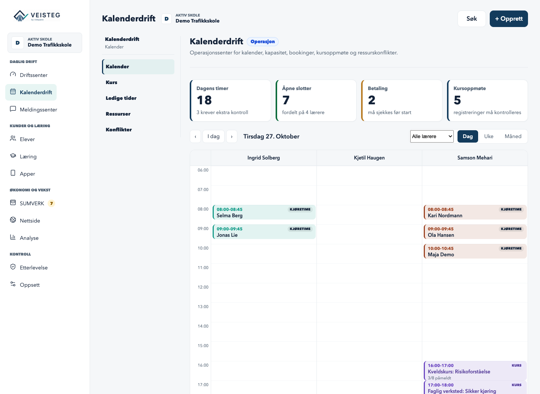Switch to Dag view
Viewport: 540px width, 394px height.
(468, 137)
